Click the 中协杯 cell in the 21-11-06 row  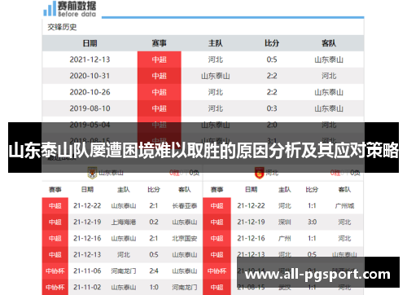pyautogui.click(x=55, y=271)
